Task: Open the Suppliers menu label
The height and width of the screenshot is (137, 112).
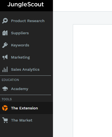Action: (x=20, y=33)
